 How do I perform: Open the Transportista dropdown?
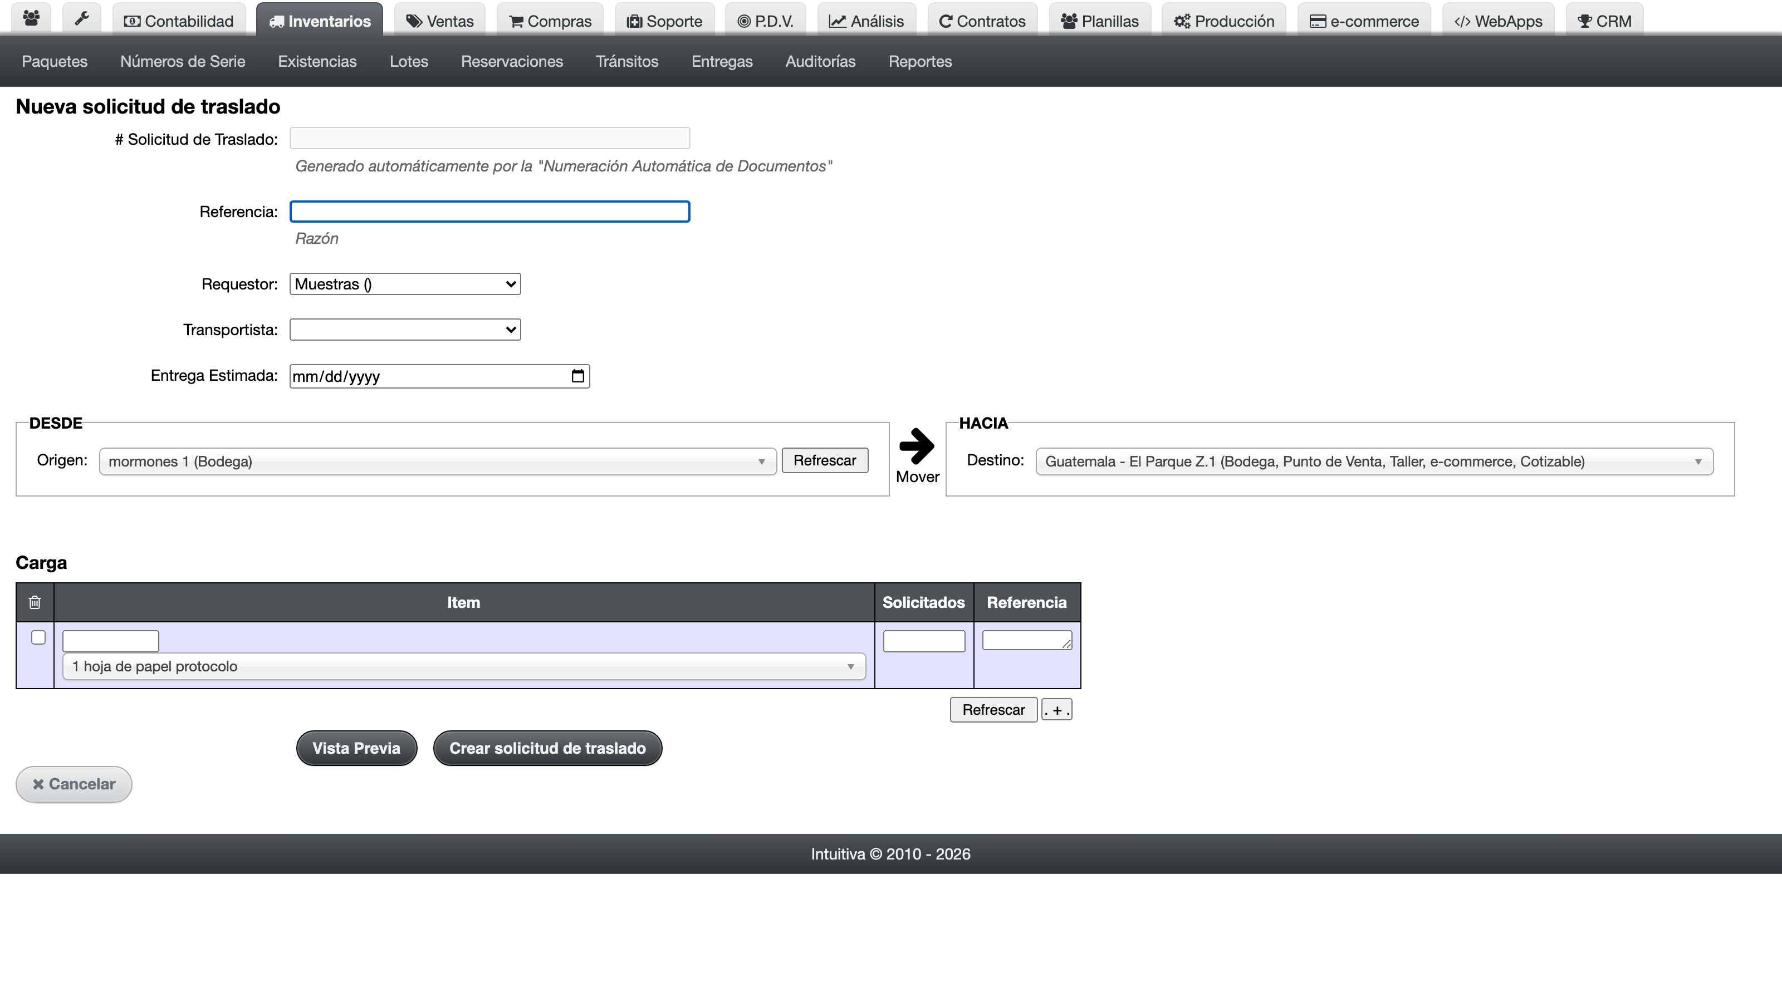pos(405,330)
